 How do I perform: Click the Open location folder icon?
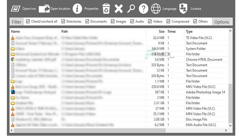point(44,9)
